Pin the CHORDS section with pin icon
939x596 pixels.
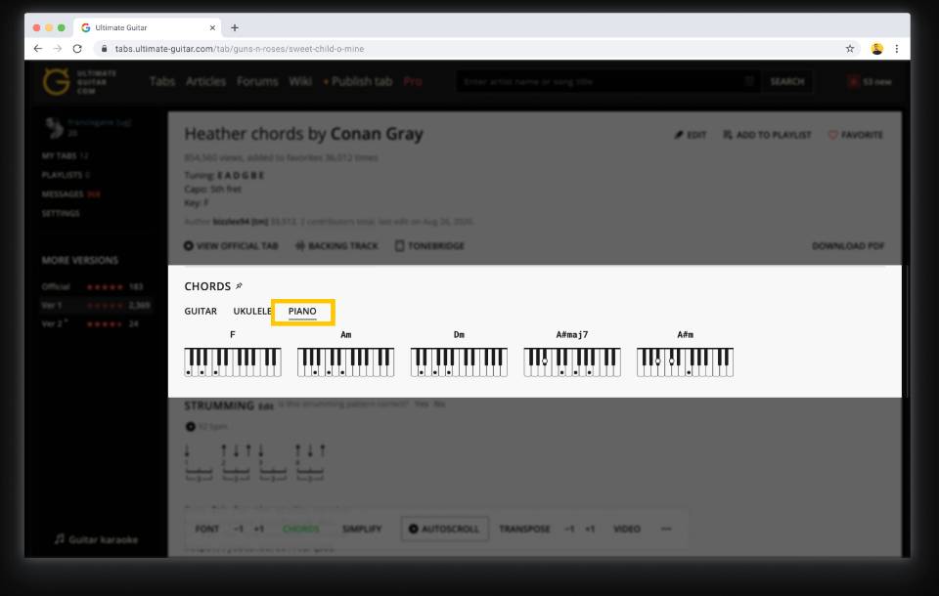coord(239,286)
